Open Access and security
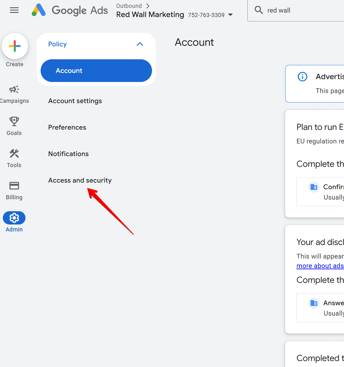 click(80, 180)
